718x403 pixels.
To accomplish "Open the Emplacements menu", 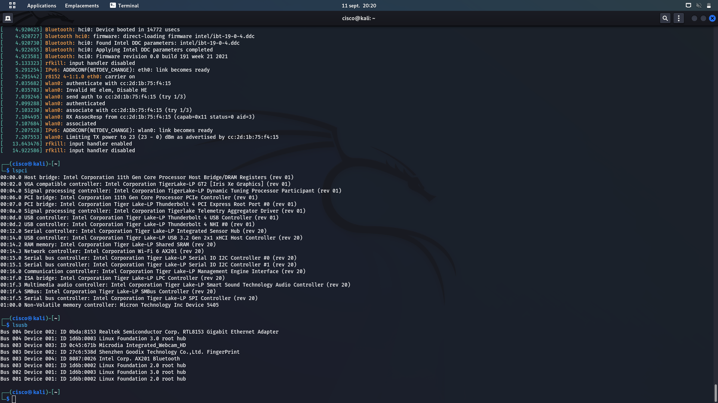I will pos(82,6).
